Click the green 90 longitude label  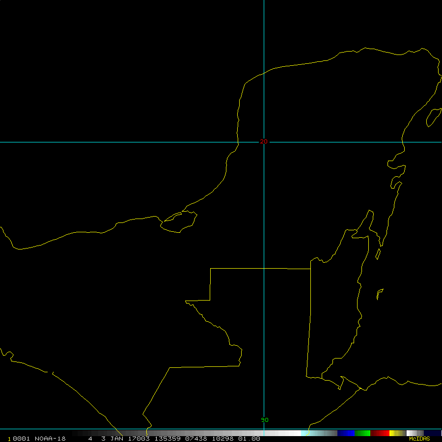click(265, 420)
